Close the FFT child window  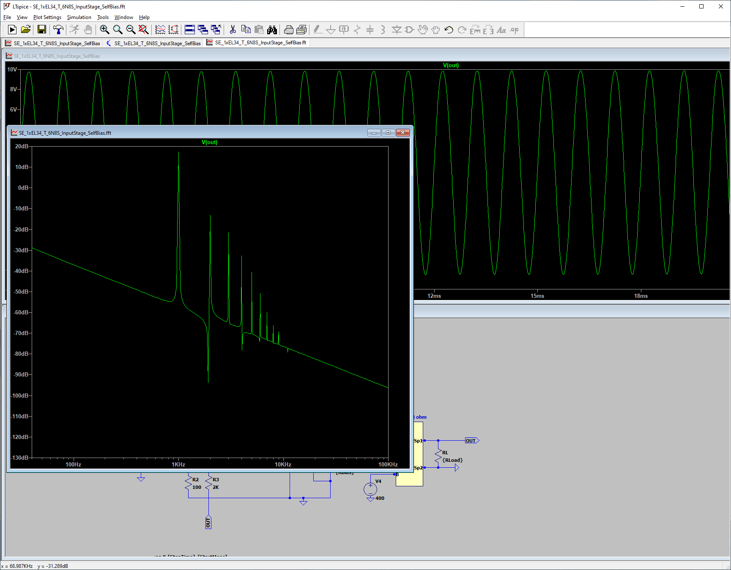403,133
